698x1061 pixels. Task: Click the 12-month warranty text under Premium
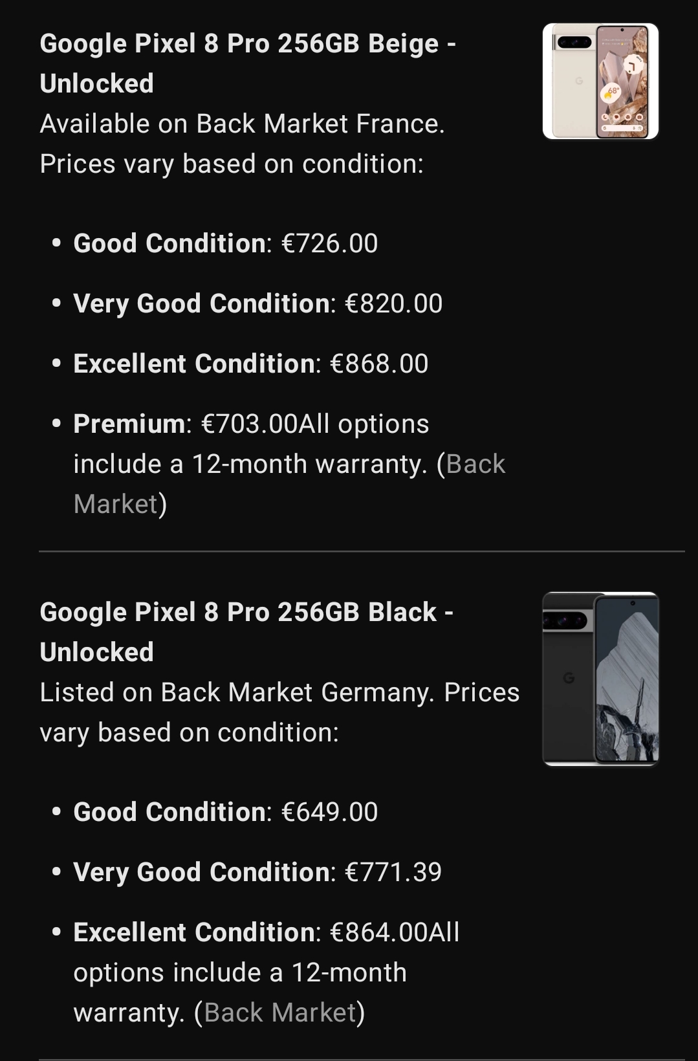pyautogui.click(x=250, y=465)
